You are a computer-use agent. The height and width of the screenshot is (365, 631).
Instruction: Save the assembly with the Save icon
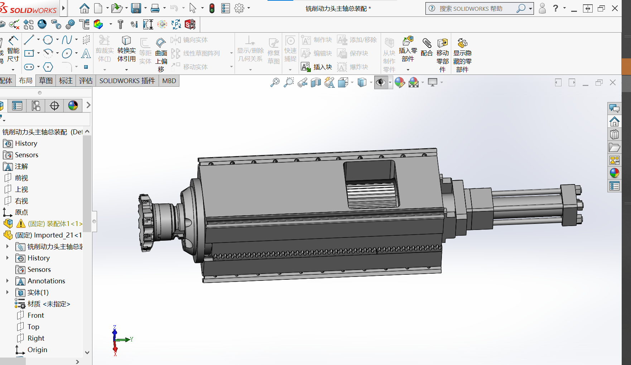136,8
